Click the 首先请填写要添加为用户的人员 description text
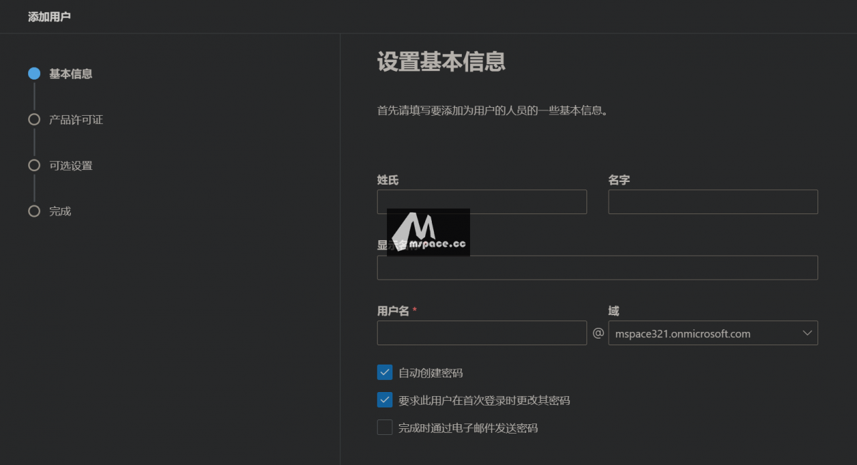 493,110
